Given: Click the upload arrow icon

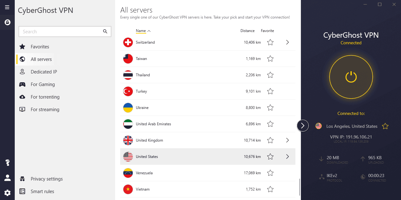Looking at the screenshot, I should click(363, 159).
